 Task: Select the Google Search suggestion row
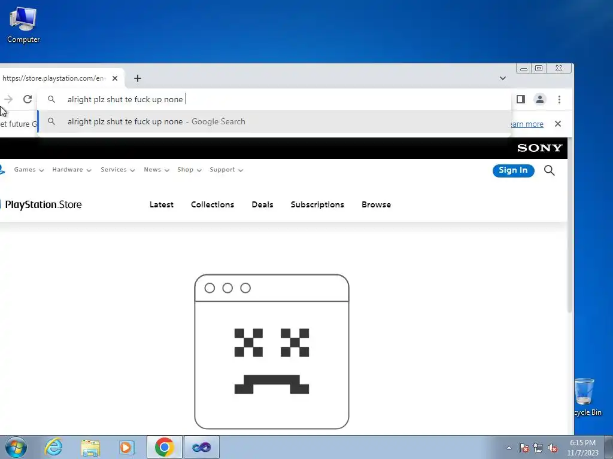pyautogui.click(x=274, y=122)
